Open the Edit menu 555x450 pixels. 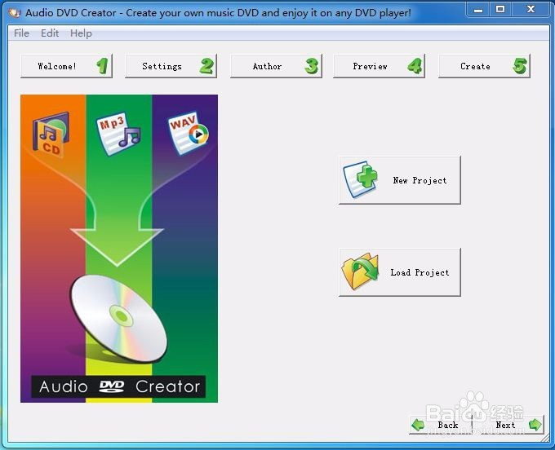click(x=50, y=33)
